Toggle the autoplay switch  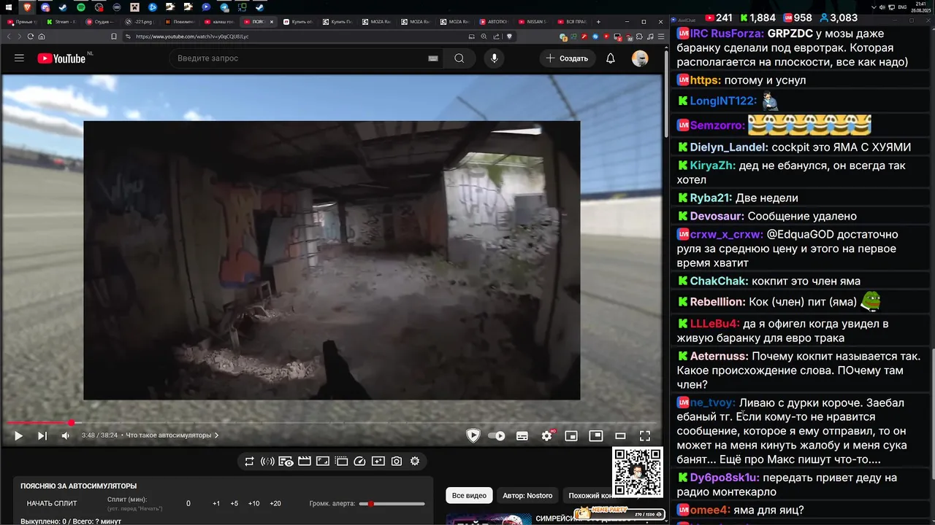point(497,436)
